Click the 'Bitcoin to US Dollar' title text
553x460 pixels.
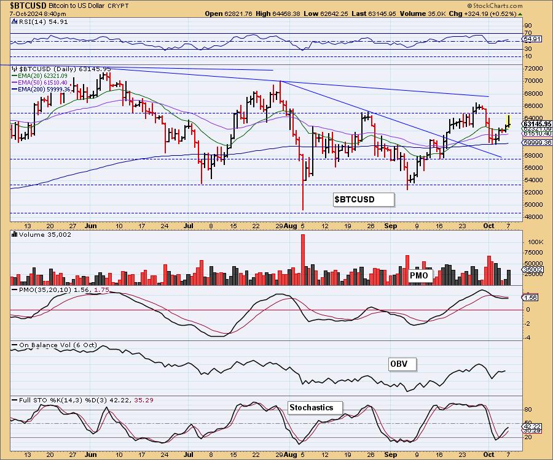(76, 6)
